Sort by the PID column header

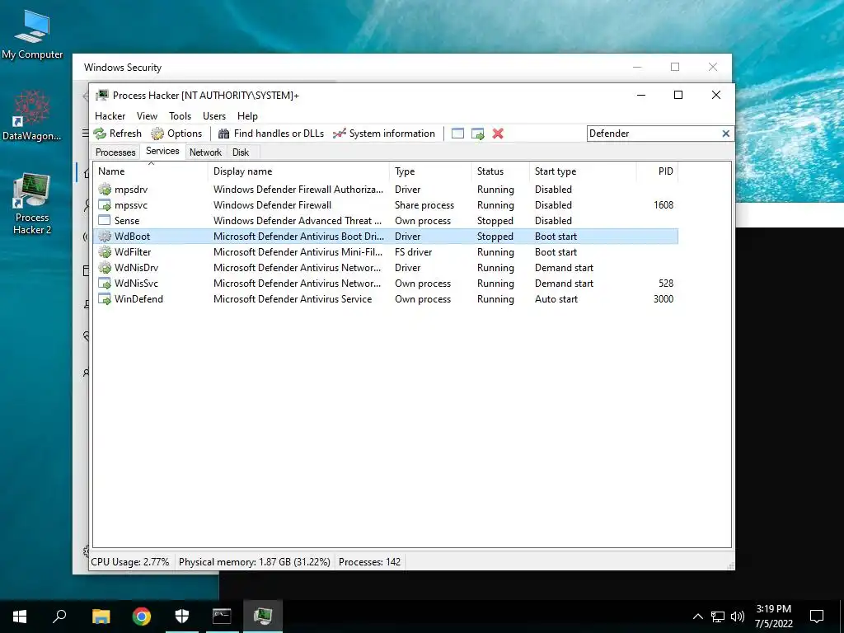point(657,171)
